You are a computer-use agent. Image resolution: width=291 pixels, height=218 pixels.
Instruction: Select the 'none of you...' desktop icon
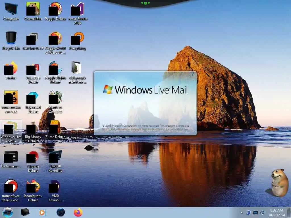click(11, 190)
